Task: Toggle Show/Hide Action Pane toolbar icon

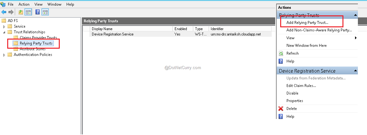Action: coord(45,12)
